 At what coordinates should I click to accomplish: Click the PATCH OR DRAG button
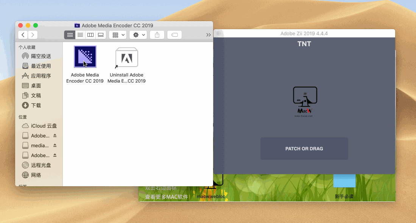304,148
